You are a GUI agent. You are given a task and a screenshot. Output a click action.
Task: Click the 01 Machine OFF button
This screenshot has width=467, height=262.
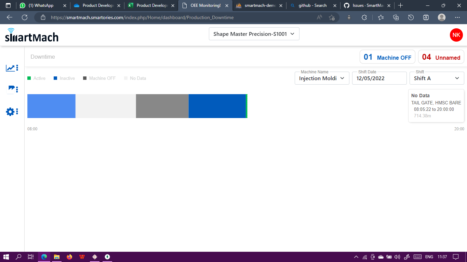pos(387,57)
